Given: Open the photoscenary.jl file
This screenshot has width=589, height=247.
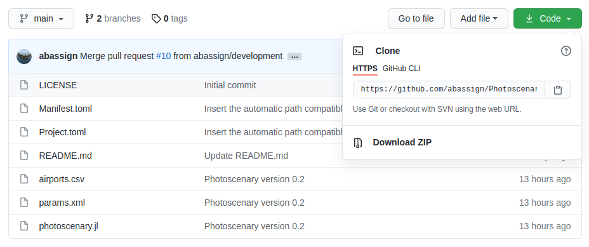Looking at the screenshot, I should coord(69,226).
